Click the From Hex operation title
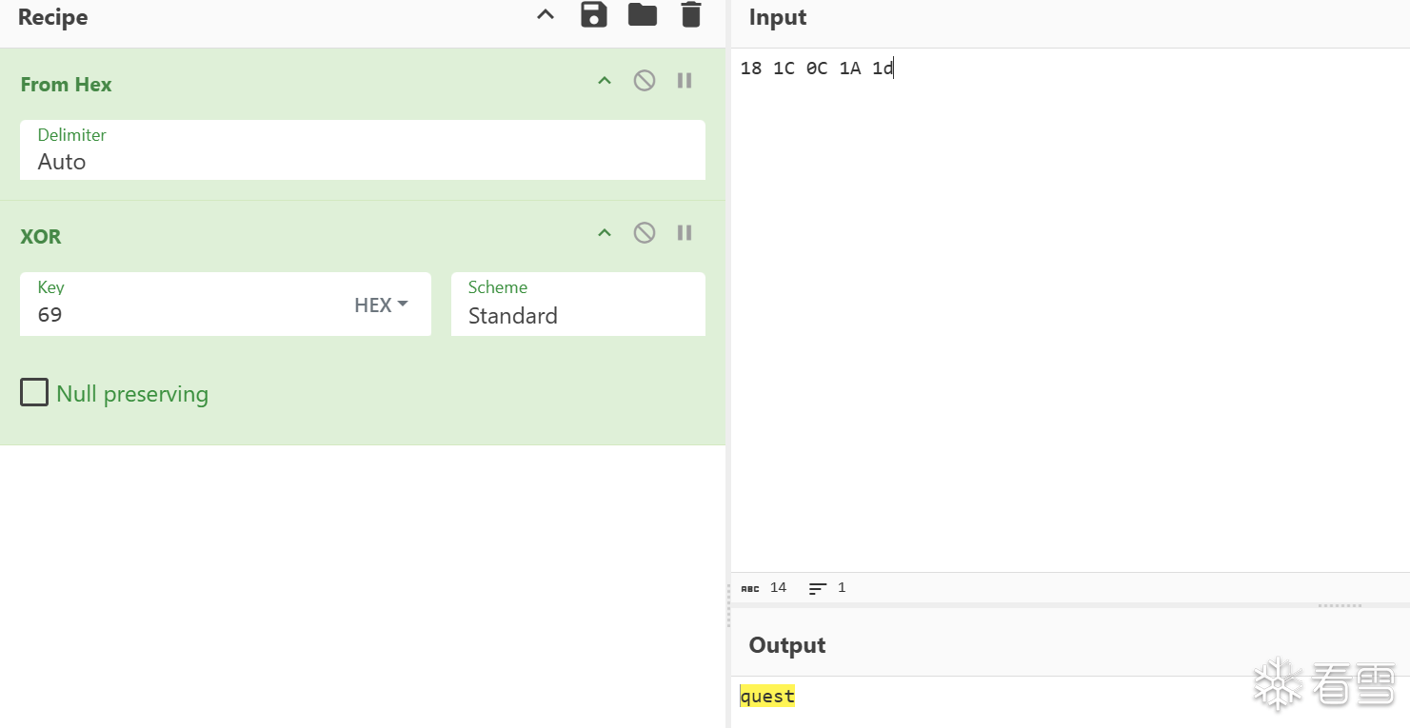 (66, 85)
